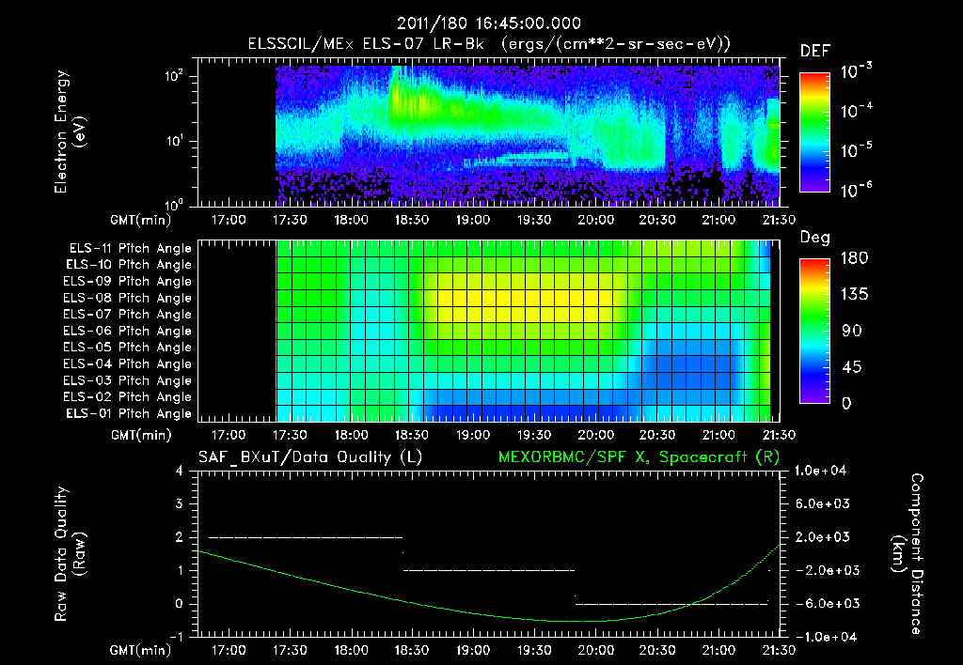Click the 17:00 tick under the bottom plot
963x665 pixels.
(229, 650)
